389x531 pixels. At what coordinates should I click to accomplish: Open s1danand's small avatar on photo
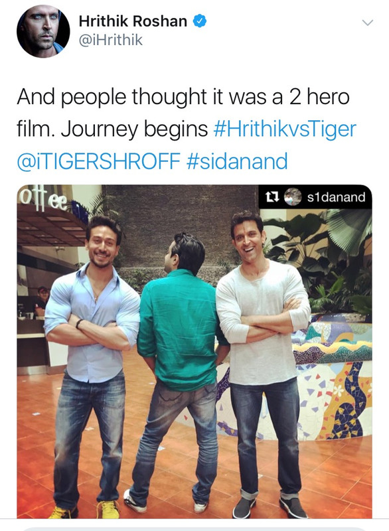tap(293, 196)
